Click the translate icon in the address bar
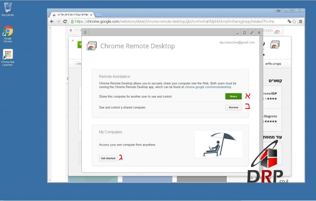Viewport: 316px width, 201px height. [x=289, y=21]
